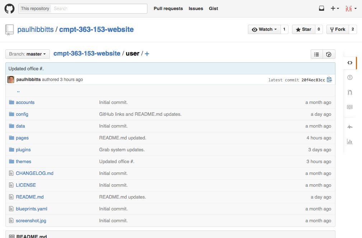
Task: Star this repository
Action: coord(304,29)
